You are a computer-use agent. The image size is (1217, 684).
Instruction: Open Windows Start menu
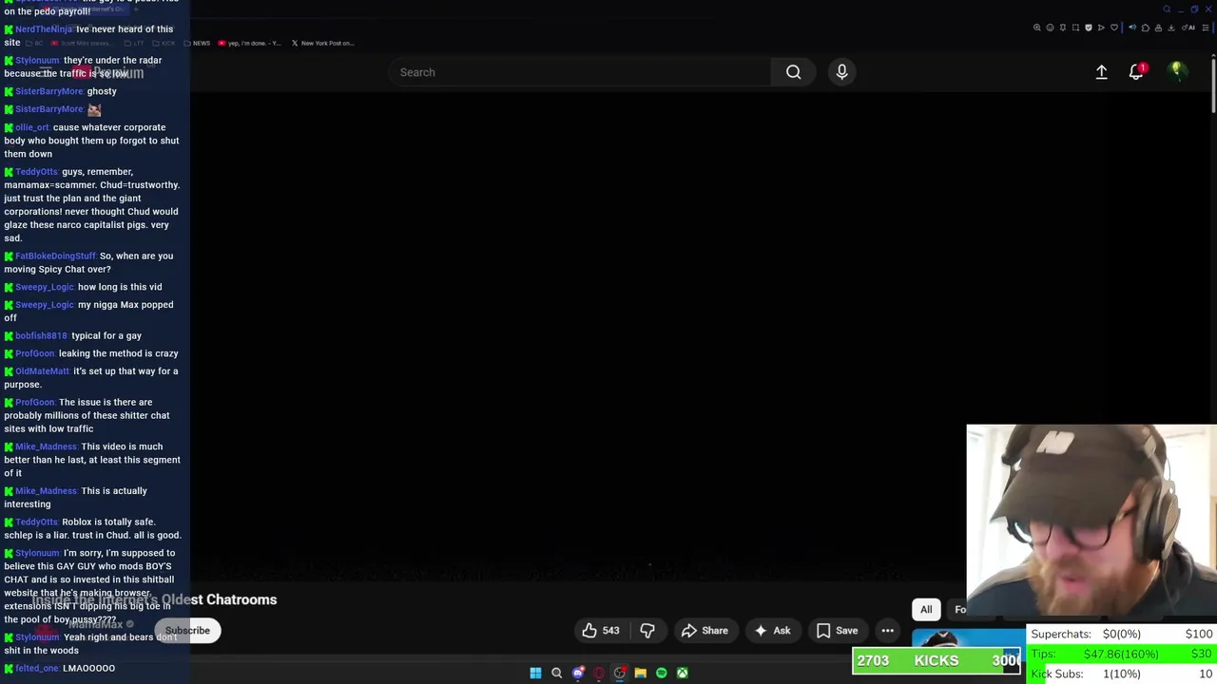[535, 674]
